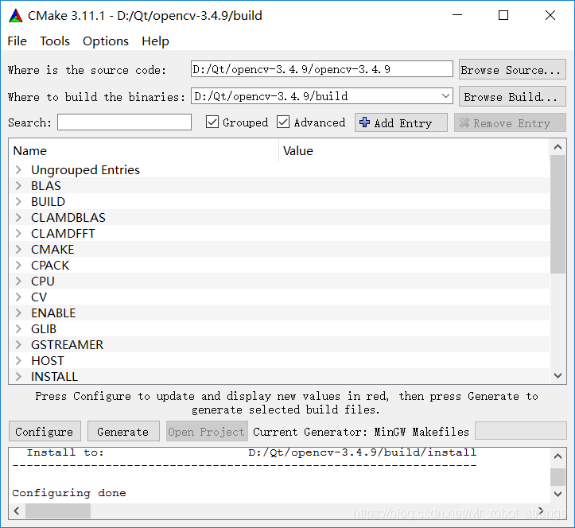Click the Configure button
This screenshot has width=575, height=528.
tap(45, 431)
